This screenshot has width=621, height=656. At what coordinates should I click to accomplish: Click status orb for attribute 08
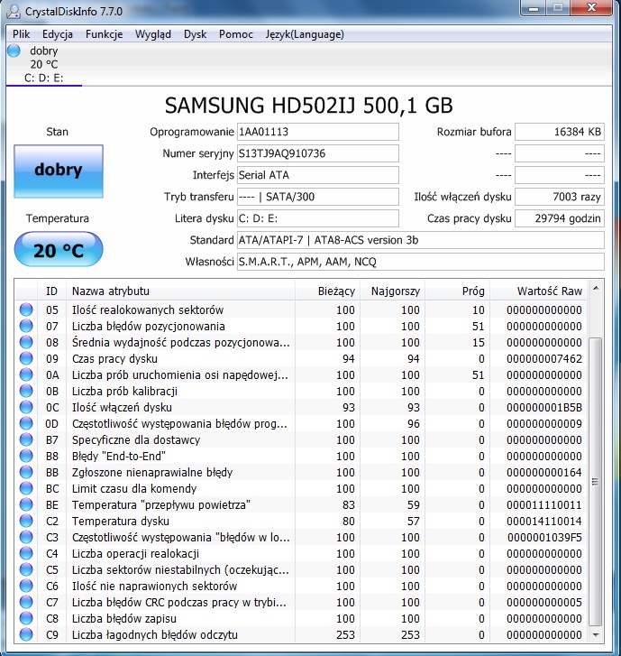pos(26,342)
